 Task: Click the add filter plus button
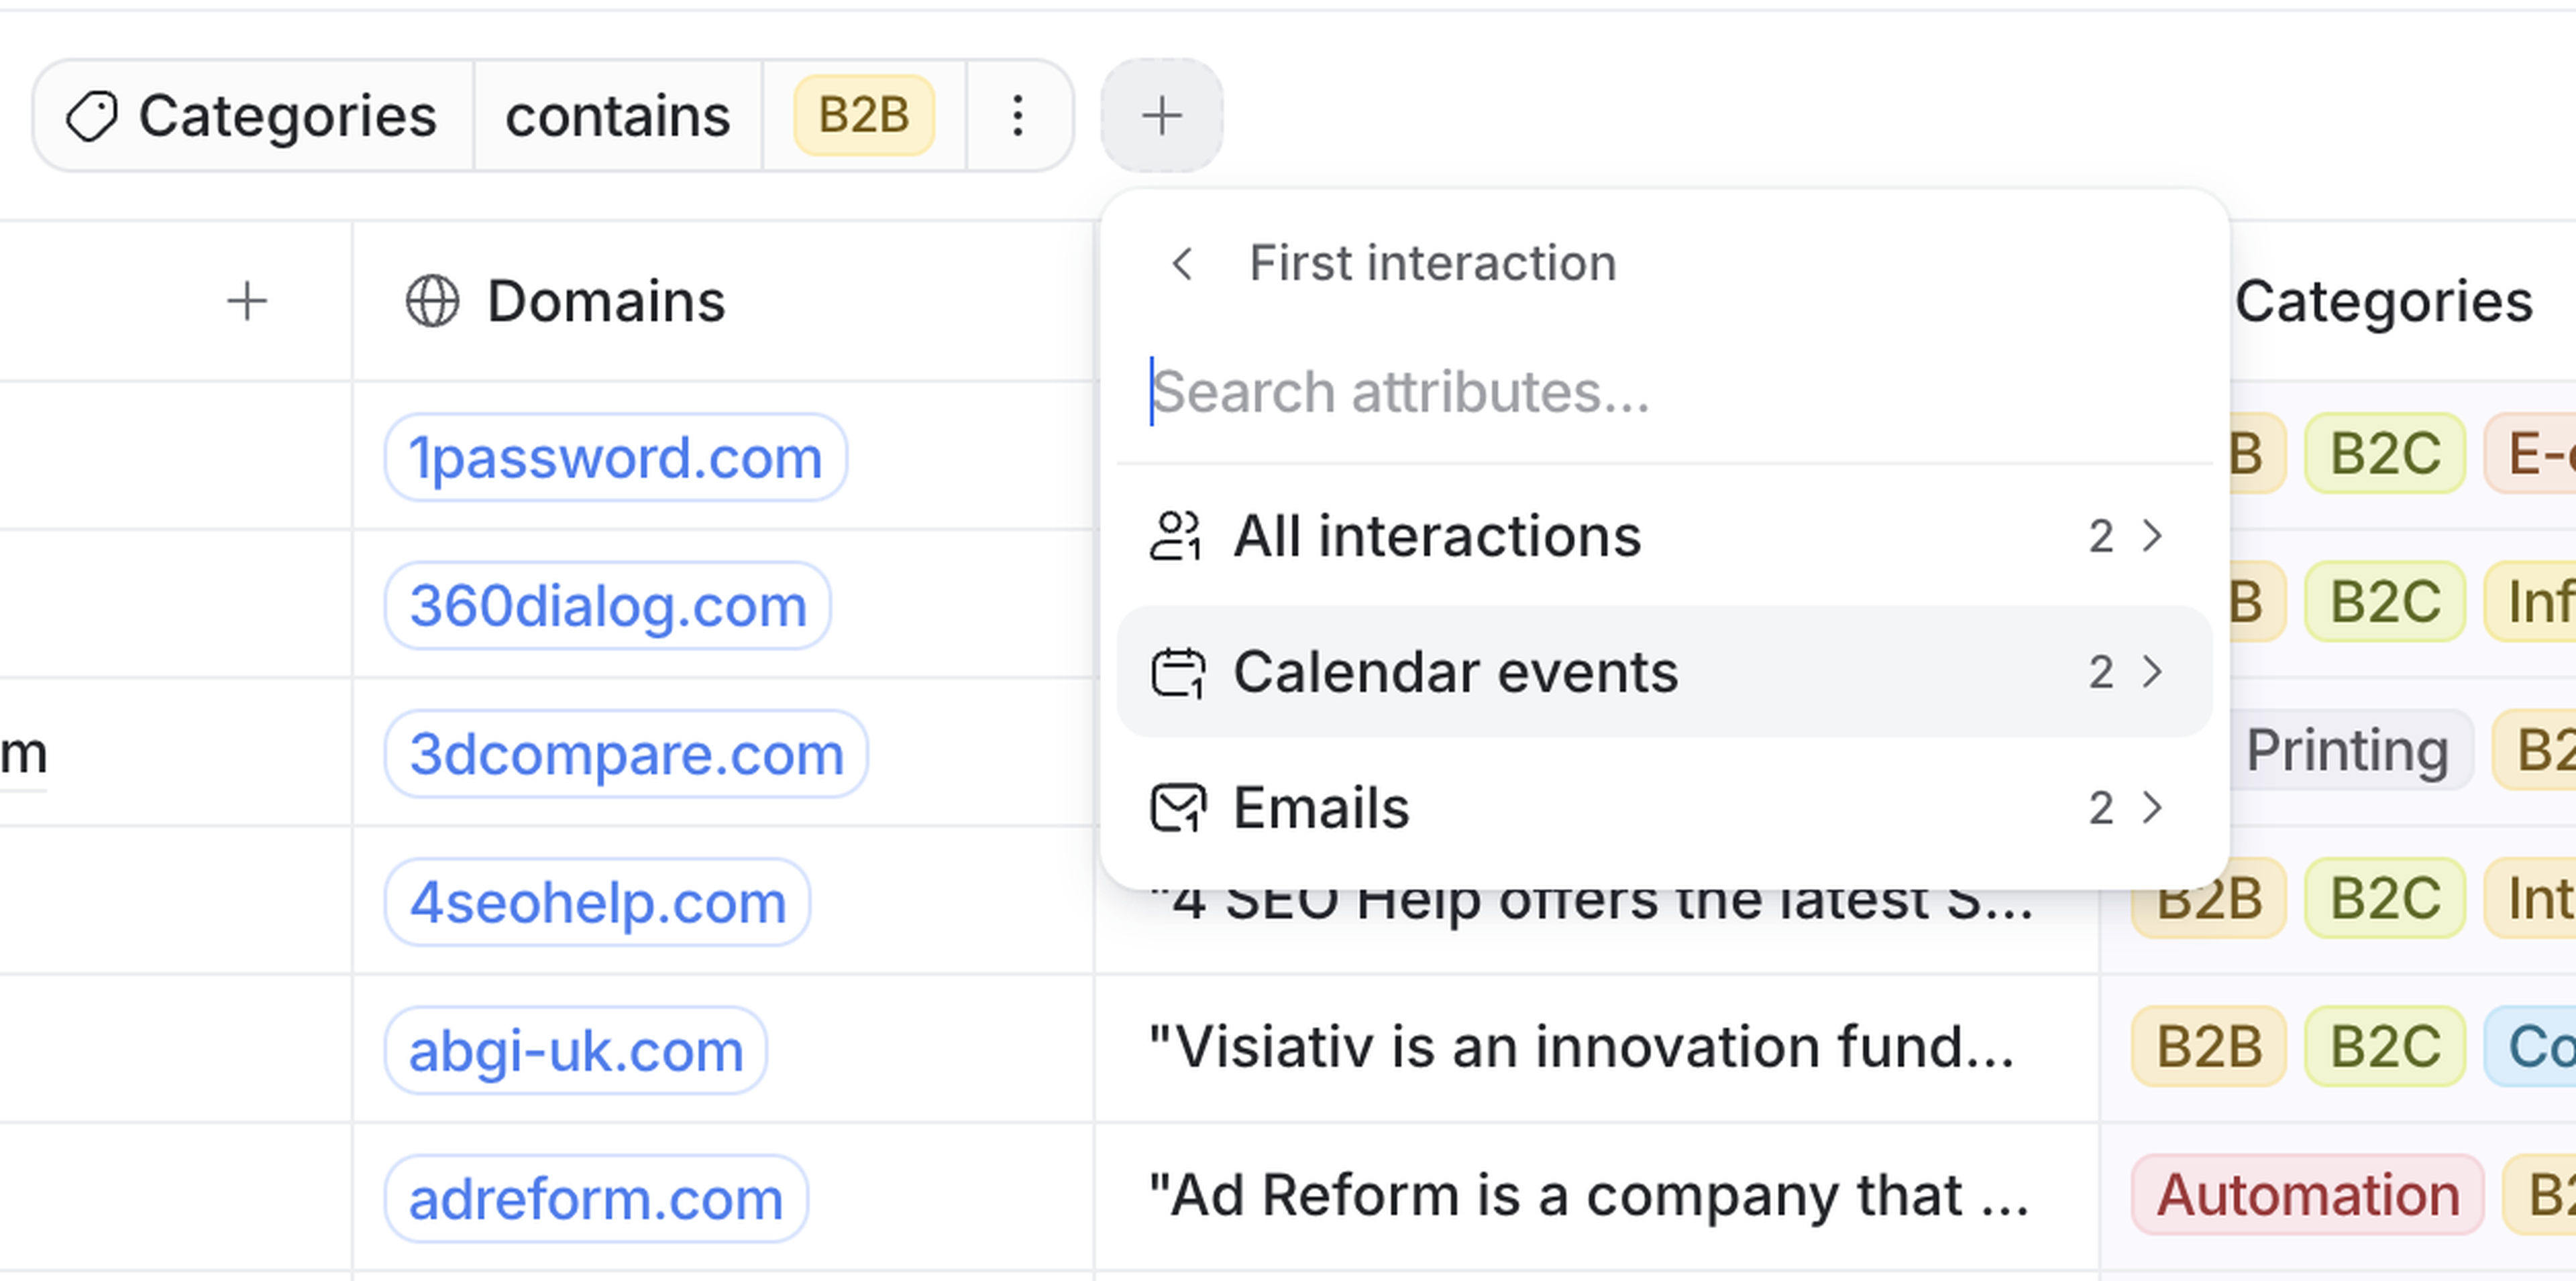(x=1161, y=116)
